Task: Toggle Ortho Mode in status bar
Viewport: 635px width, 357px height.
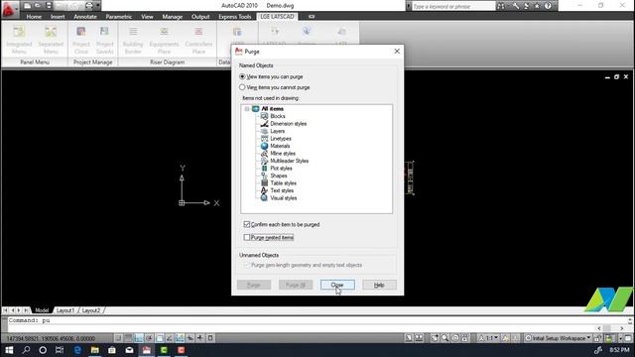Action: click(x=139, y=338)
